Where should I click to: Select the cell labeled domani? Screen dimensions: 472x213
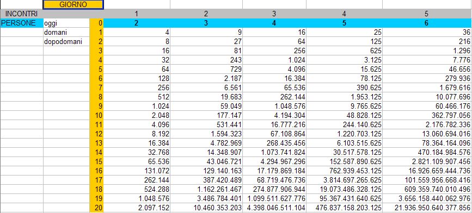click(x=66, y=32)
